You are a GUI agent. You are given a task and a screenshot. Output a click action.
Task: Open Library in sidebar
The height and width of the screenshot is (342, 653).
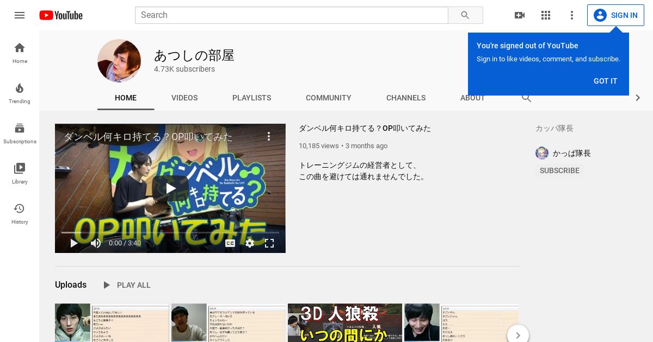(20, 173)
